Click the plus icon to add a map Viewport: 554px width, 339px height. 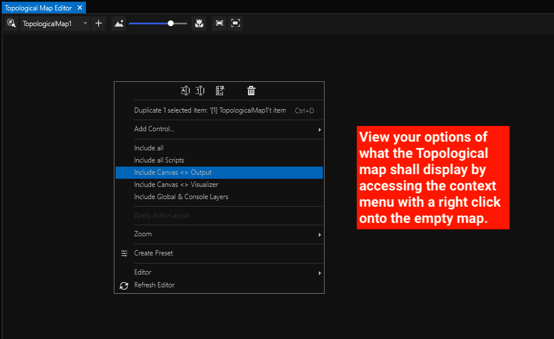coord(99,23)
